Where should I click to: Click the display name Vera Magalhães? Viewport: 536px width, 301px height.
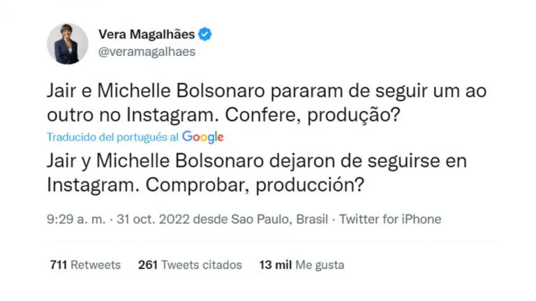tap(147, 35)
